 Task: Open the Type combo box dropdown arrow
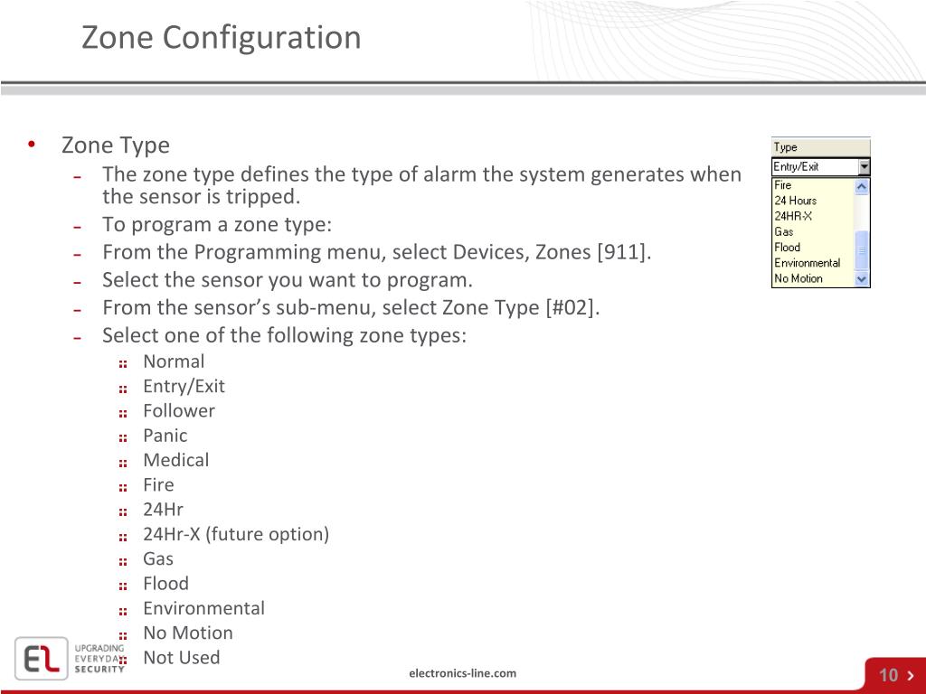[x=864, y=167]
